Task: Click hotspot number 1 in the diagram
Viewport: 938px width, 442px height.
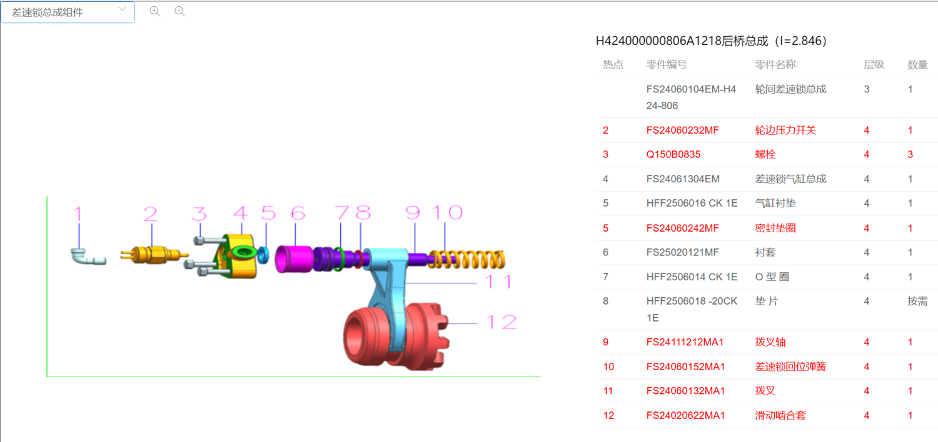Action: 78,214
